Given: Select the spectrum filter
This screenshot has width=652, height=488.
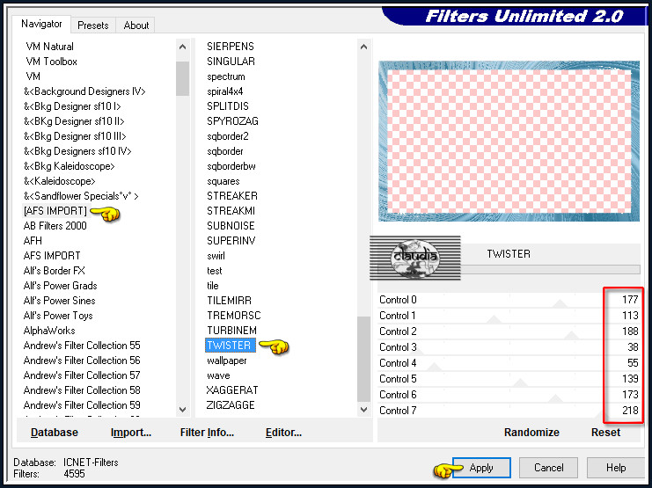Looking at the screenshot, I should click(x=226, y=76).
